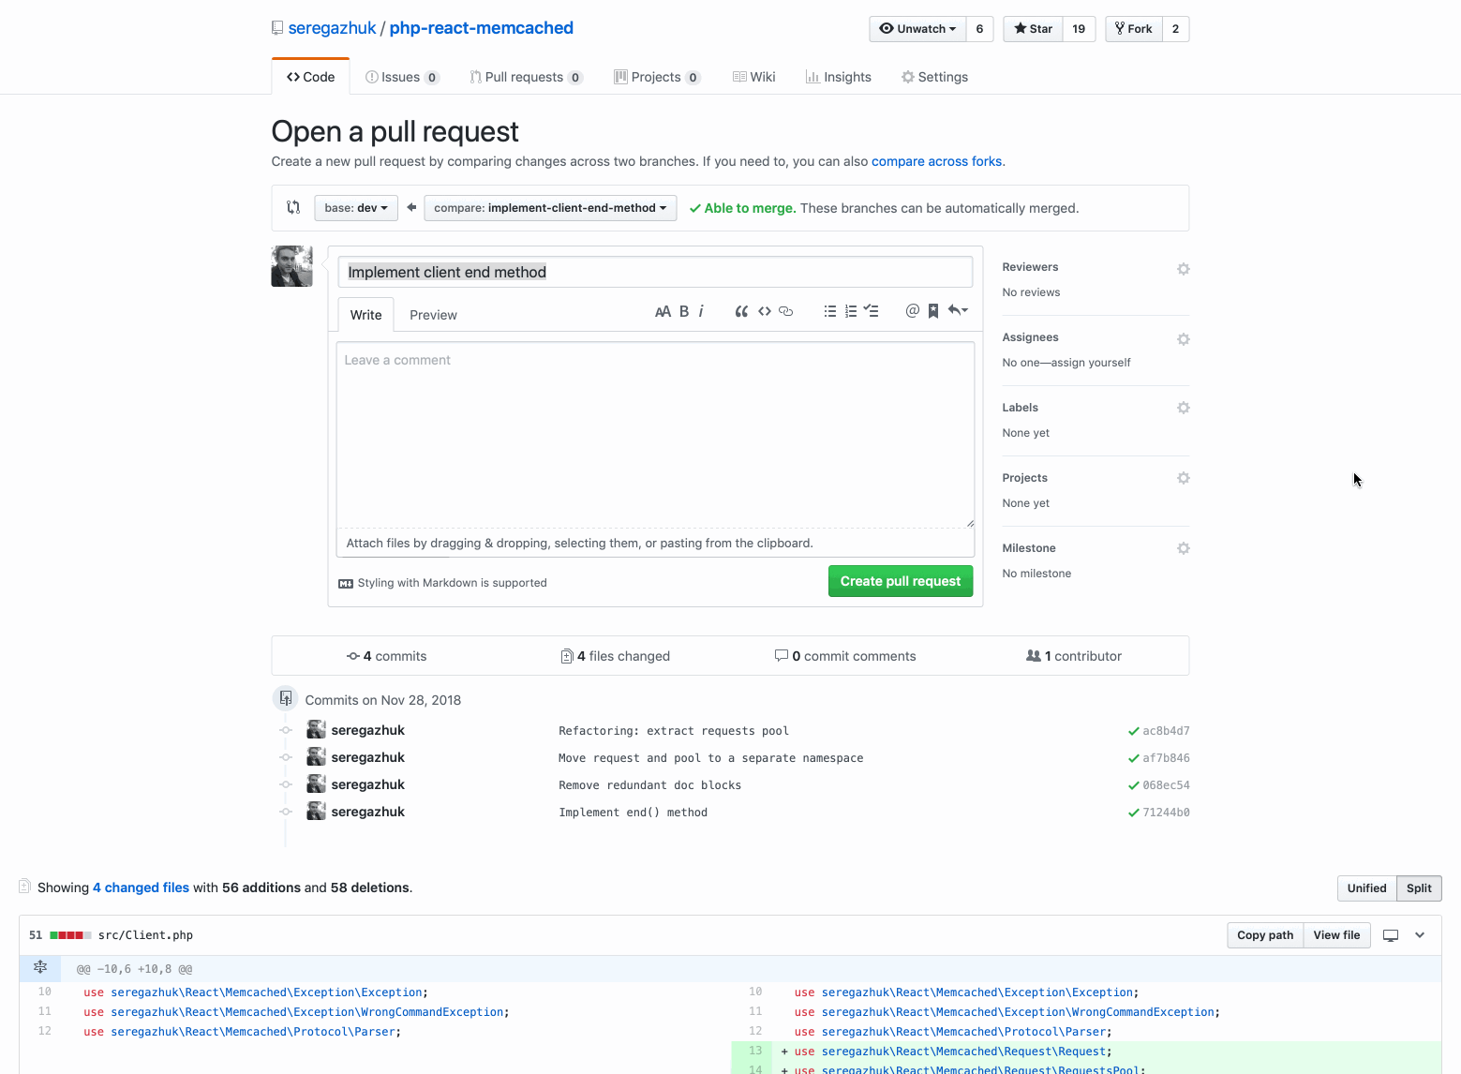Open the Implement end() method commit

(633, 813)
